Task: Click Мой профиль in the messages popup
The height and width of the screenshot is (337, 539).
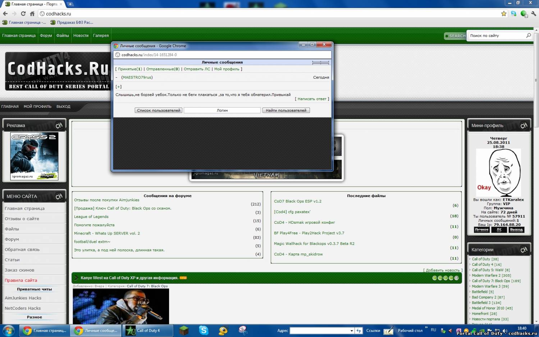Action: click(227, 69)
